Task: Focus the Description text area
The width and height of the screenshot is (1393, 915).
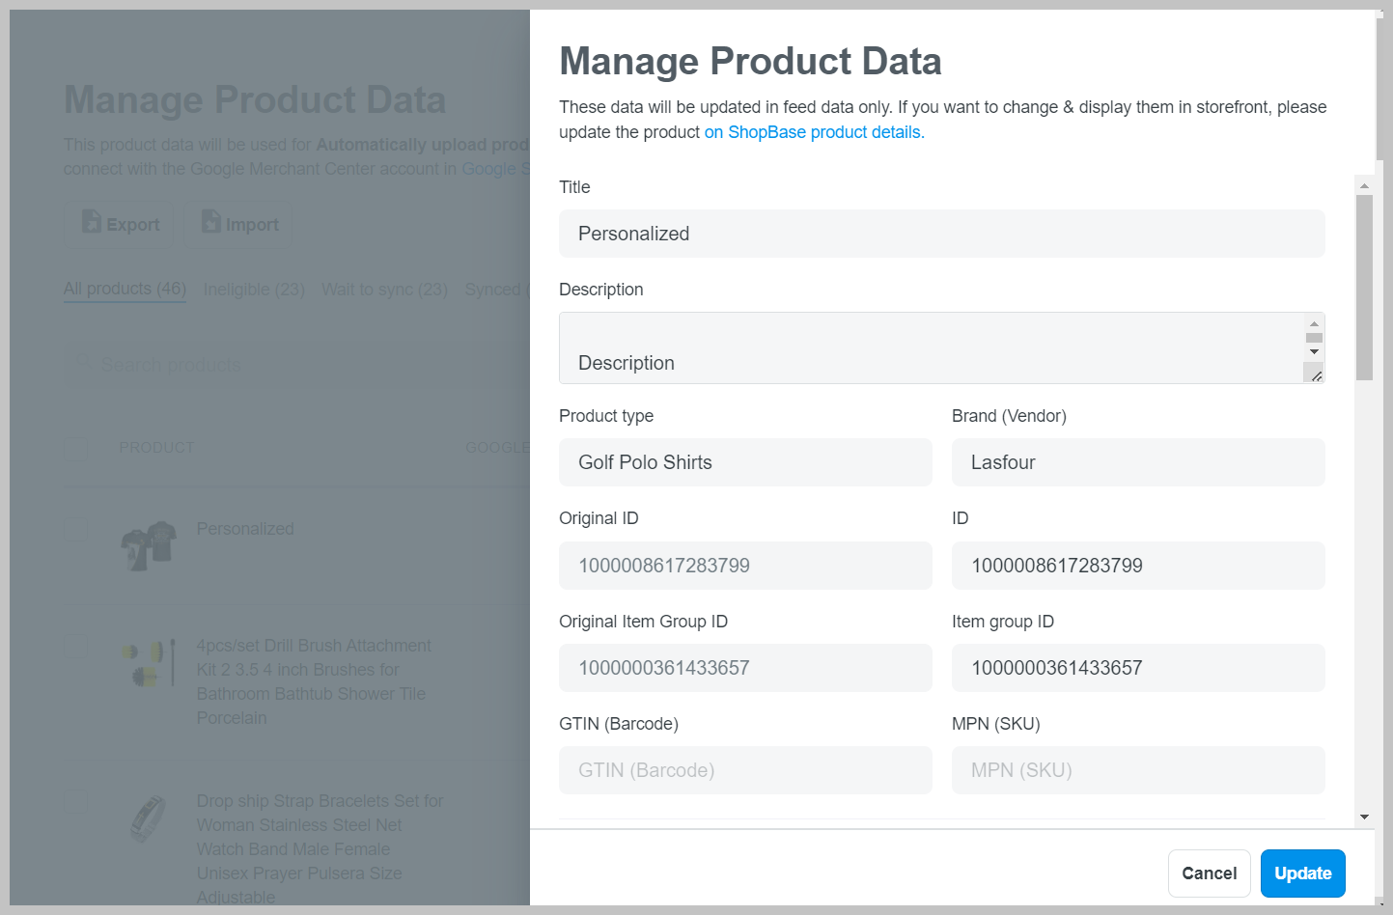Action: [x=931, y=348]
